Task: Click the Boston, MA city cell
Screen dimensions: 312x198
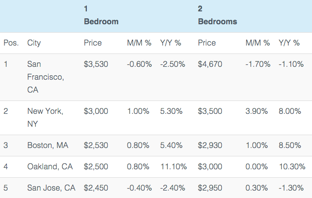Action: 48,146
